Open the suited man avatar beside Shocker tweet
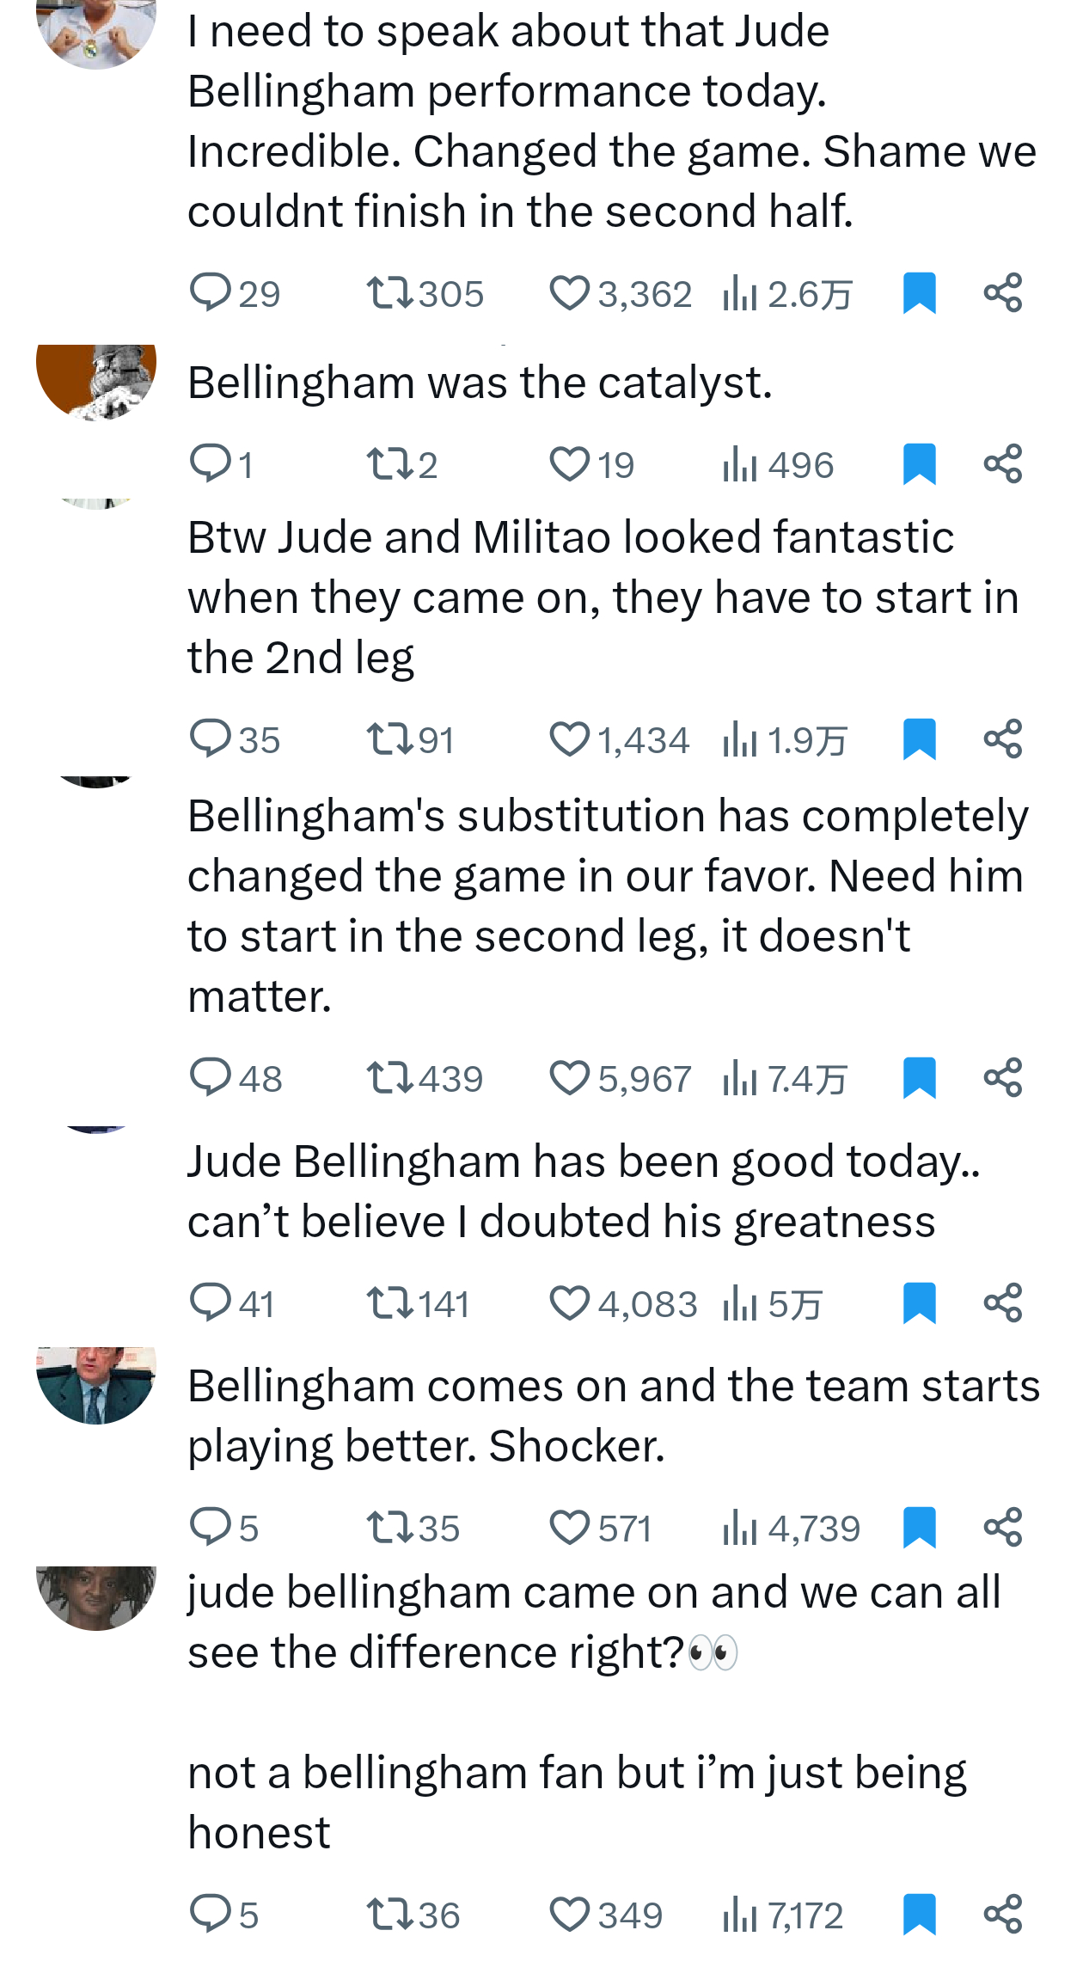 pyautogui.click(x=95, y=1385)
